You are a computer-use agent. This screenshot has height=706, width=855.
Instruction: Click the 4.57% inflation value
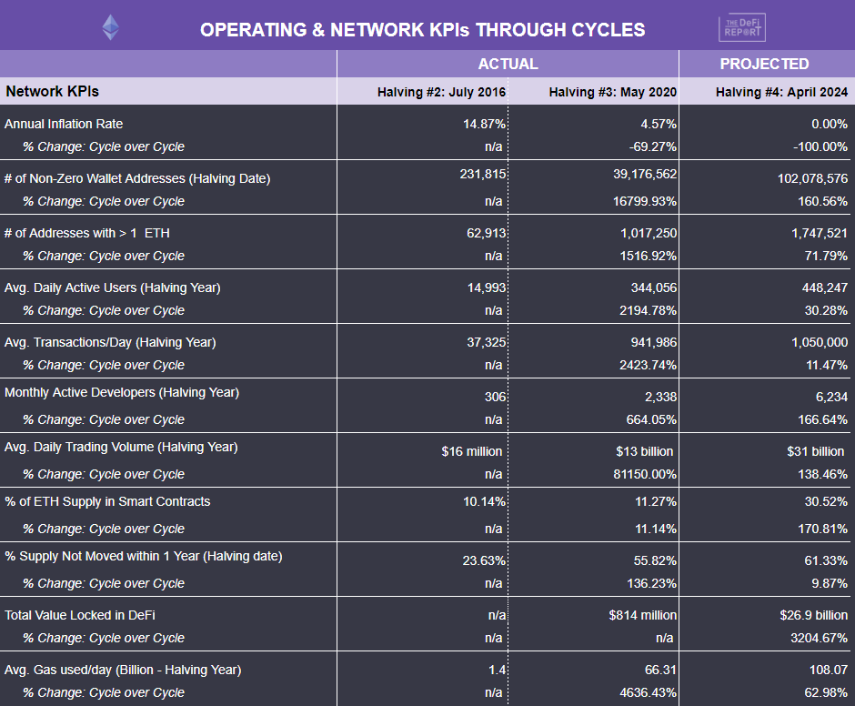[x=659, y=124]
